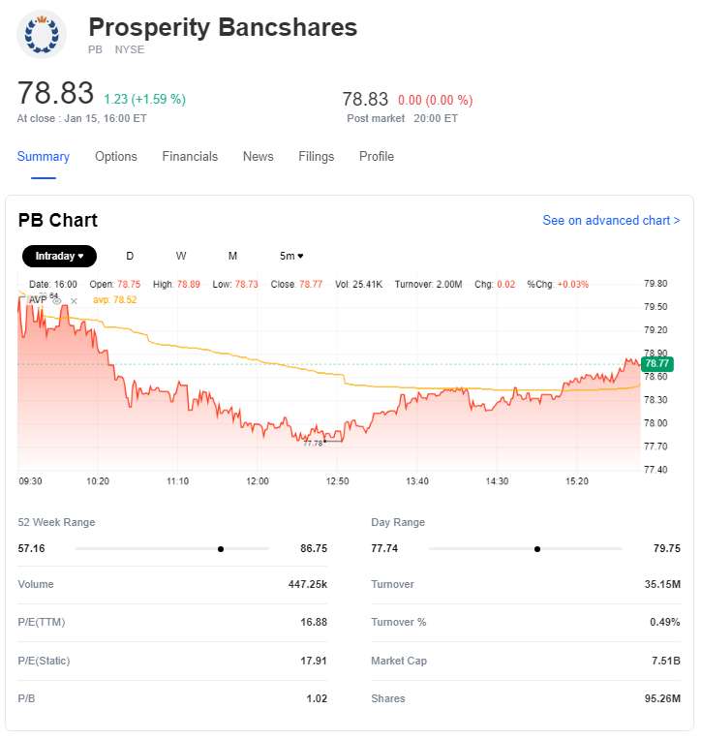Expand the 5m interval dropdown

tap(291, 256)
